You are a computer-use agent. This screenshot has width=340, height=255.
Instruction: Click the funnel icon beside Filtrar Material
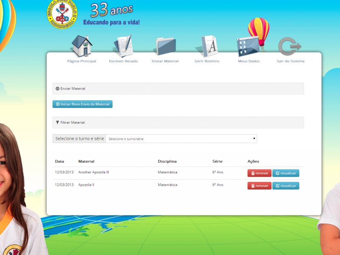coord(57,122)
